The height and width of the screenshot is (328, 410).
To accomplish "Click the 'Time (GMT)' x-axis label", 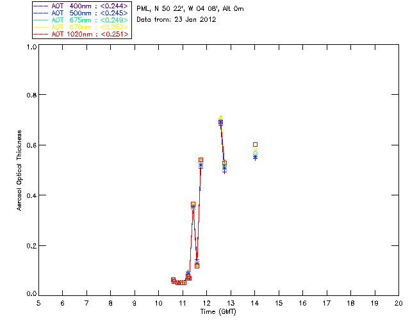I will 218,312.
